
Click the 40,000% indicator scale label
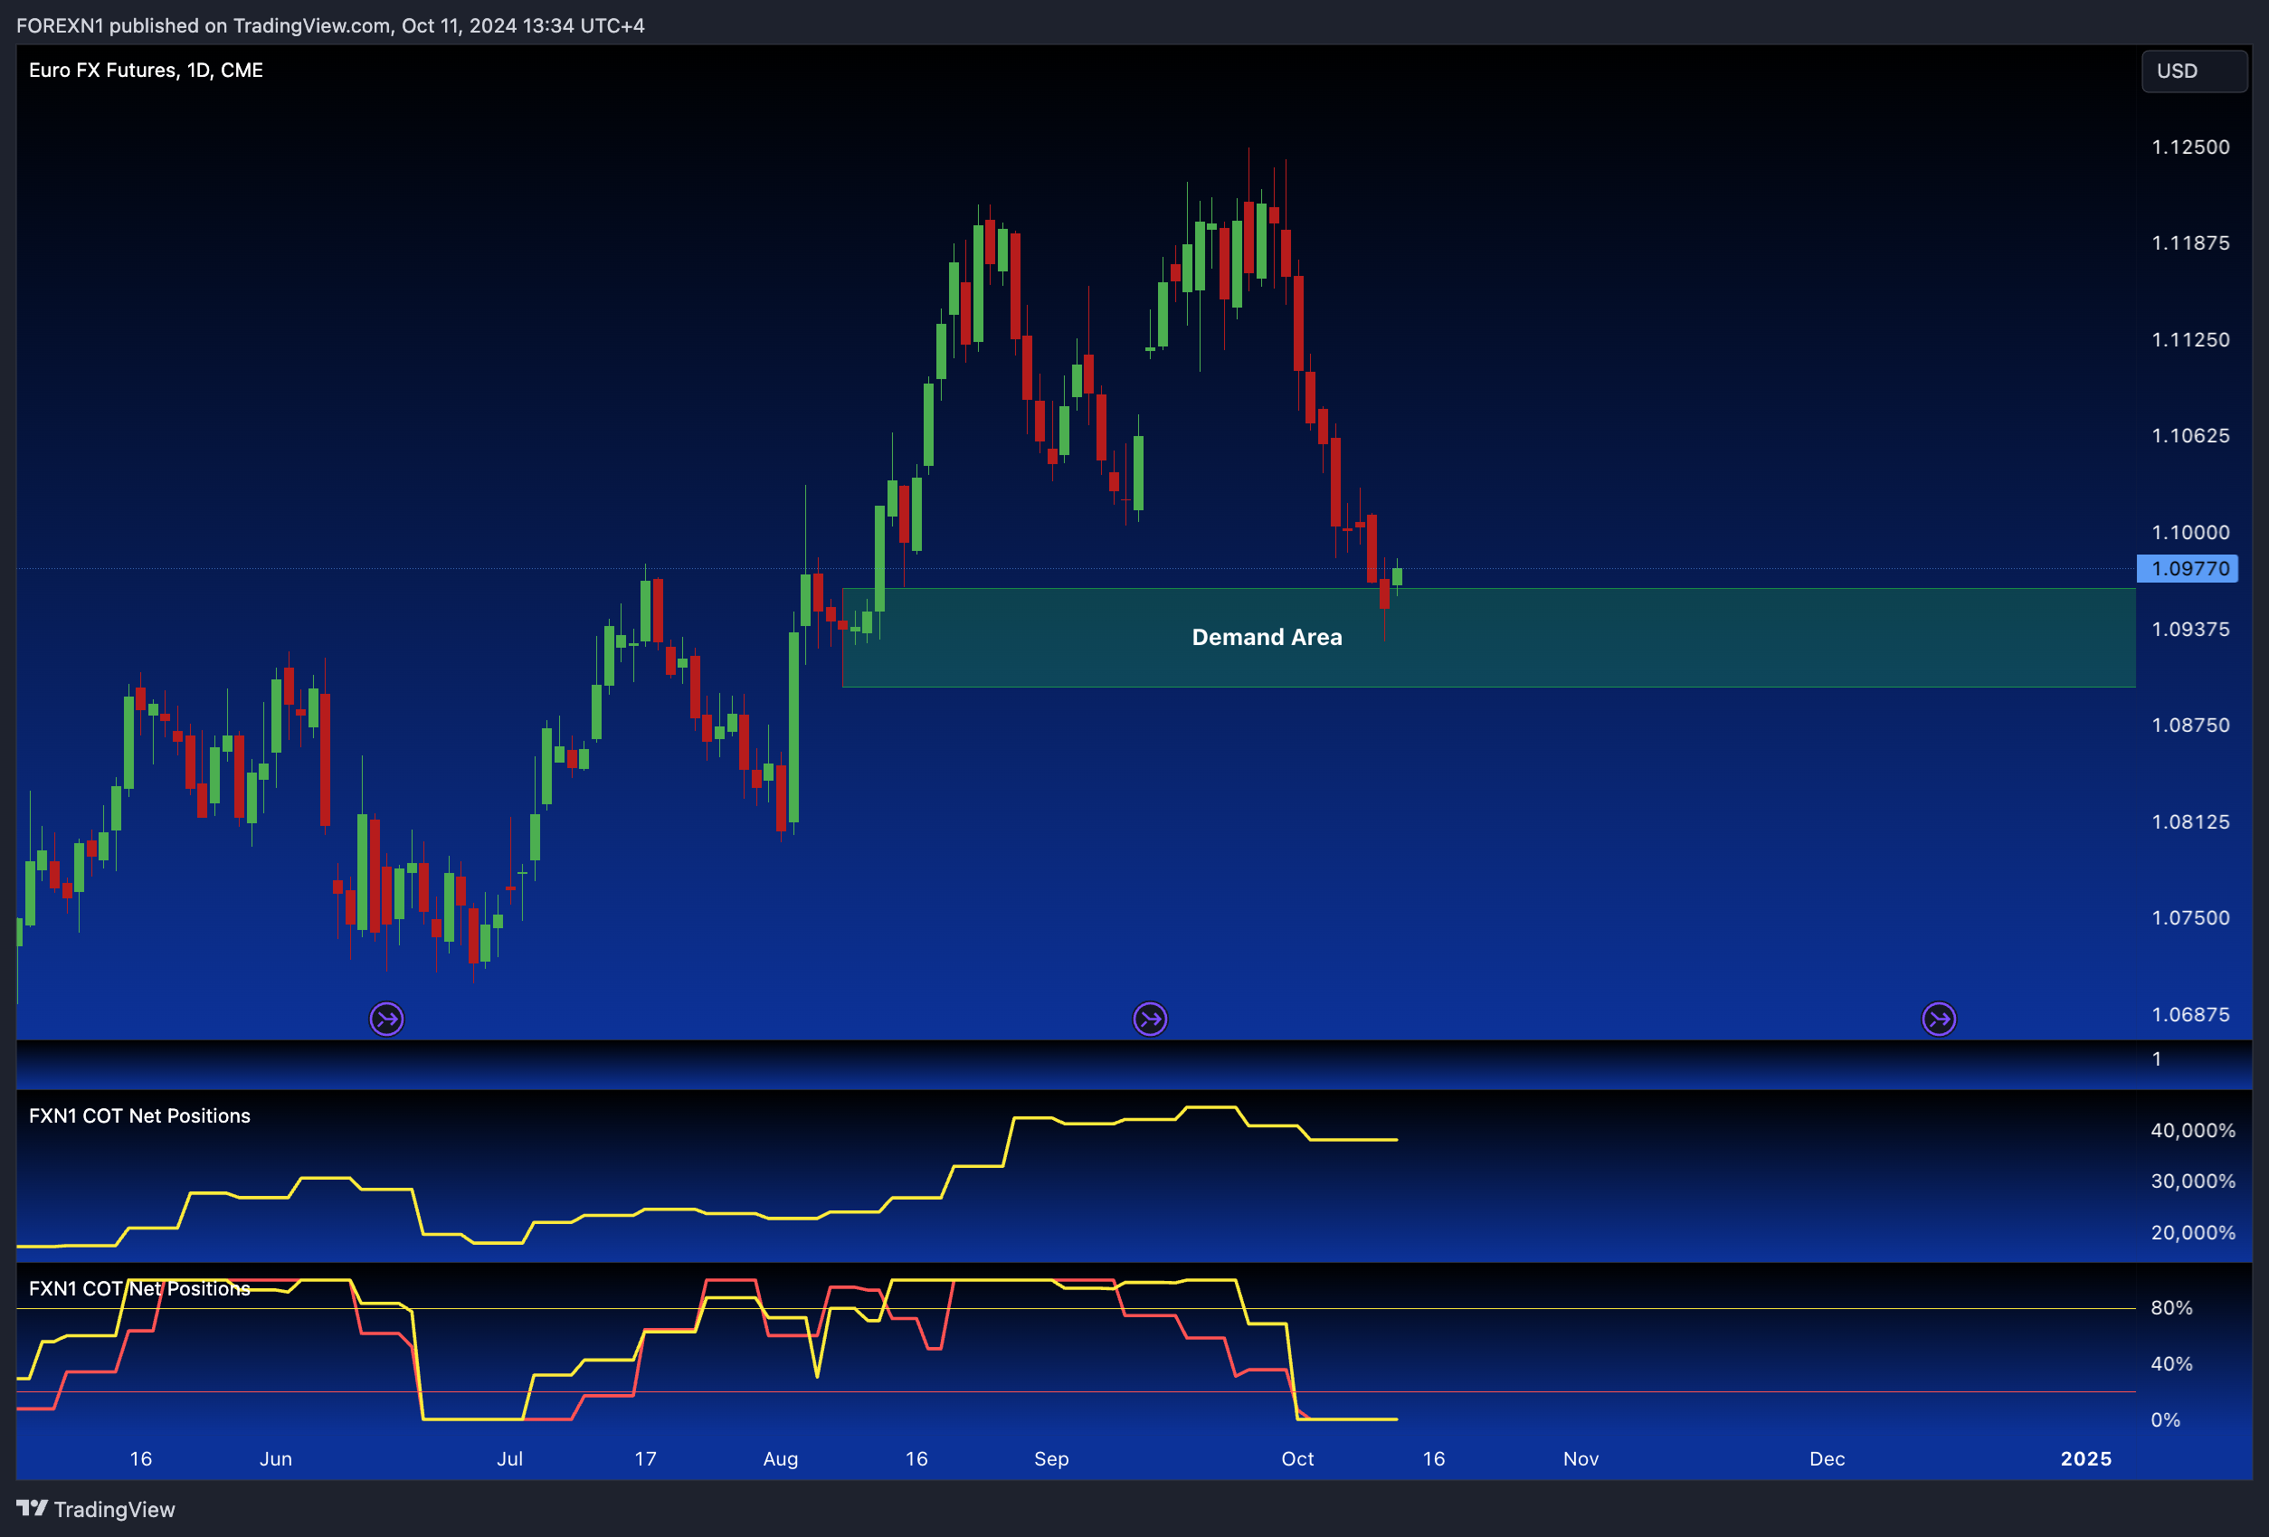point(2193,1130)
